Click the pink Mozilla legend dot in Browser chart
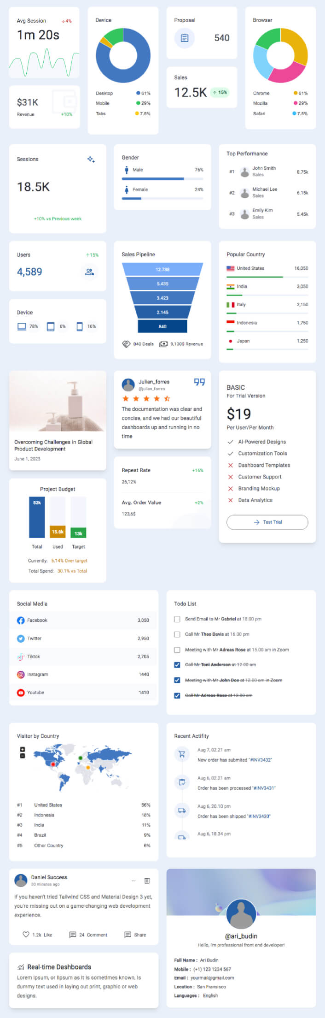 (x=296, y=103)
